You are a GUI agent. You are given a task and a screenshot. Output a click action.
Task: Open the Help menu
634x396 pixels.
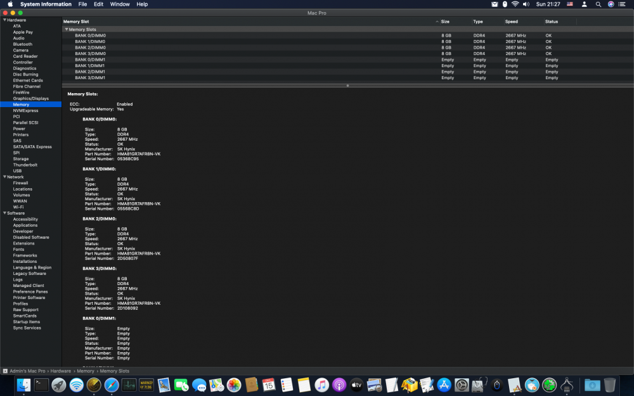coord(142,4)
